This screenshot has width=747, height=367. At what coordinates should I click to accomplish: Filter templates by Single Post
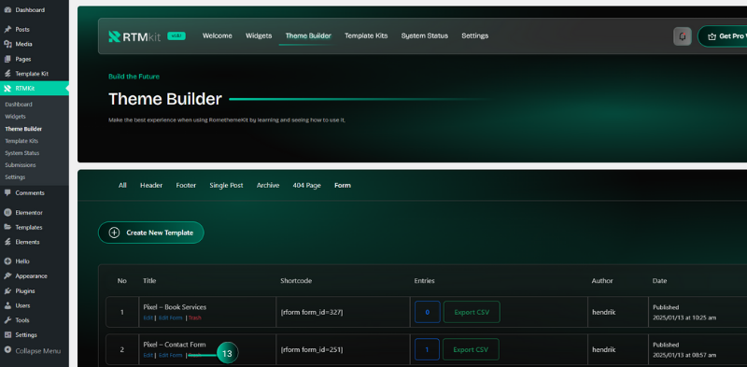[226, 186]
